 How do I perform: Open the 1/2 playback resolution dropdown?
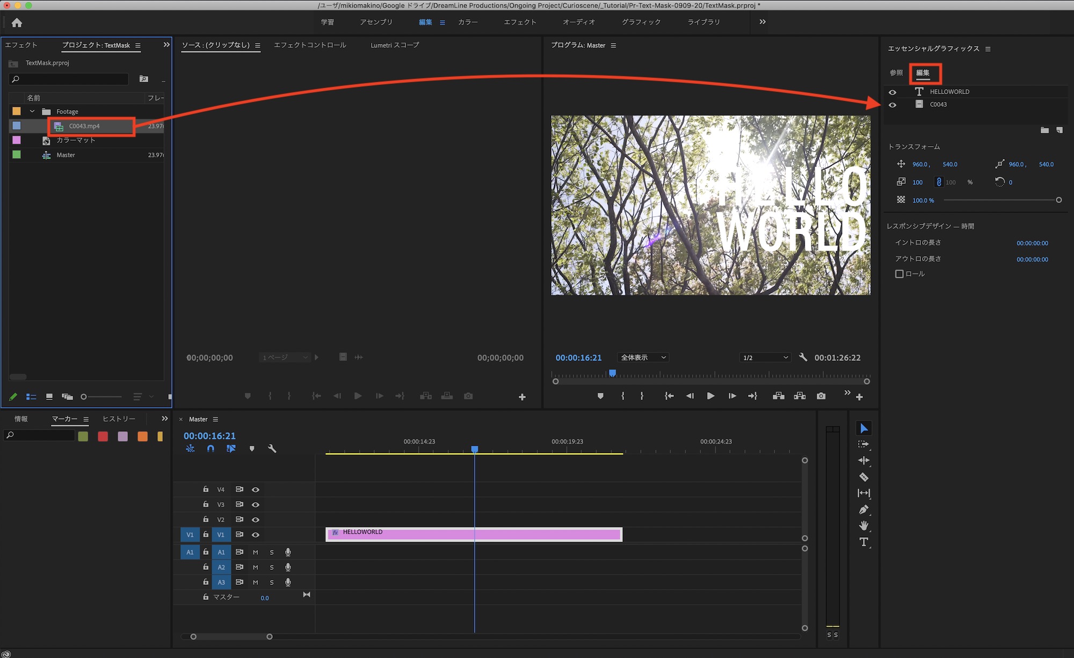point(765,358)
